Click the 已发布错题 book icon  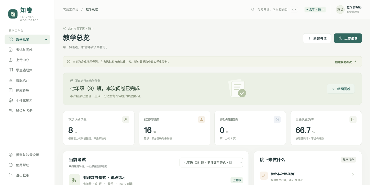click(x=201, y=120)
